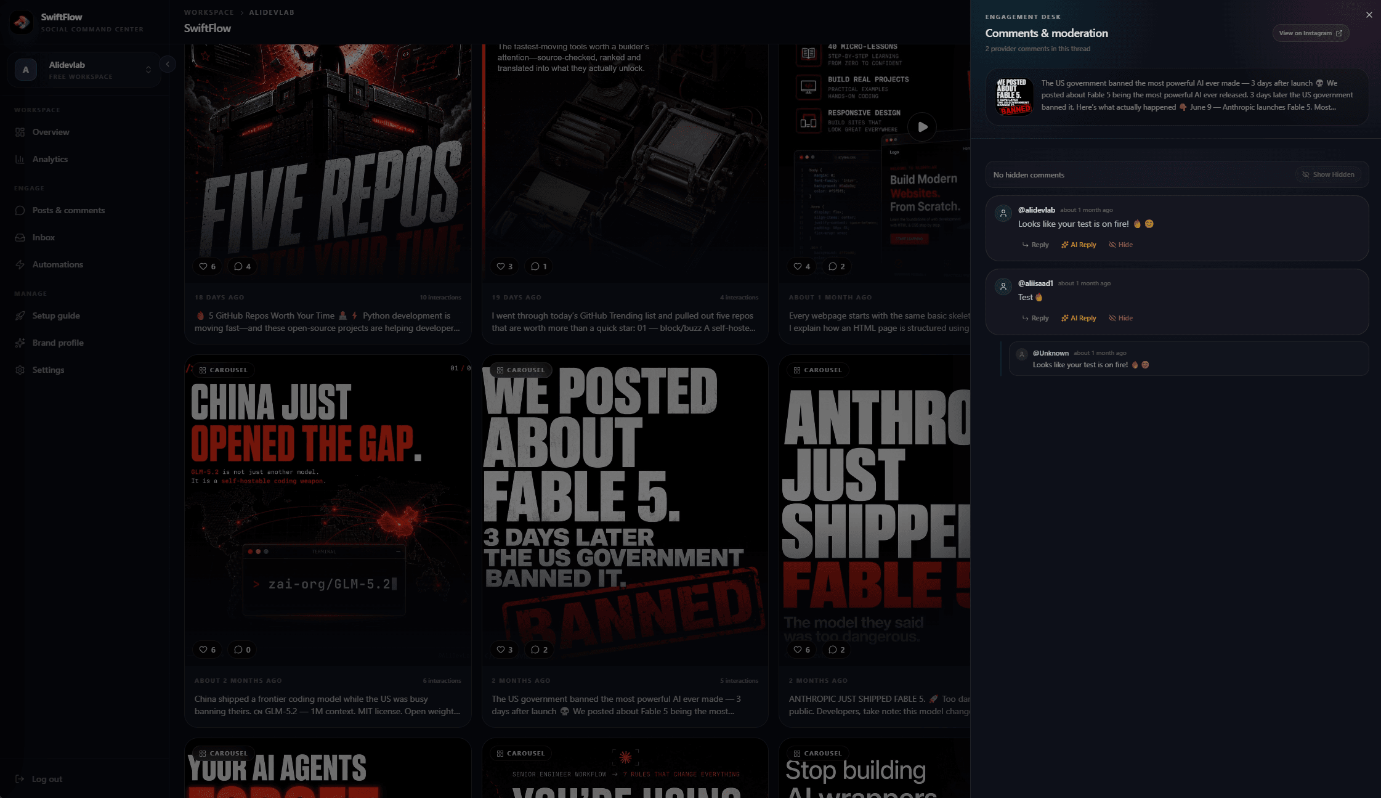Click the Log out door icon
1381x798 pixels.
(20, 779)
